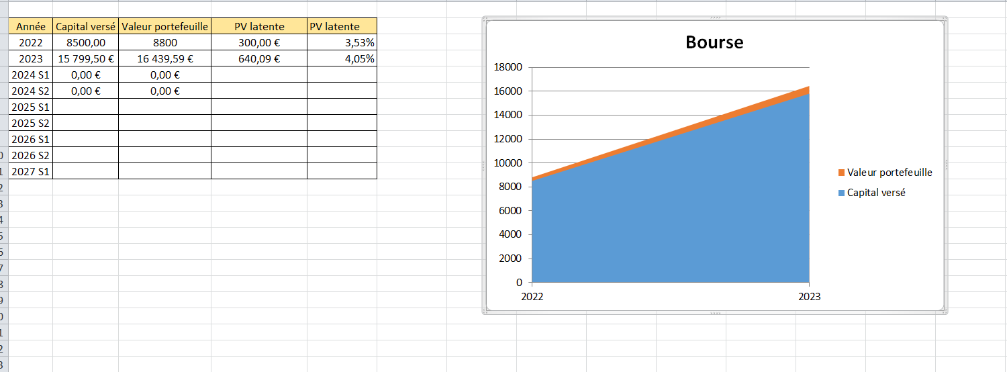The image size is (1007, 372).
Task: Click the 6000 vertical axis label
Action: 511,211
